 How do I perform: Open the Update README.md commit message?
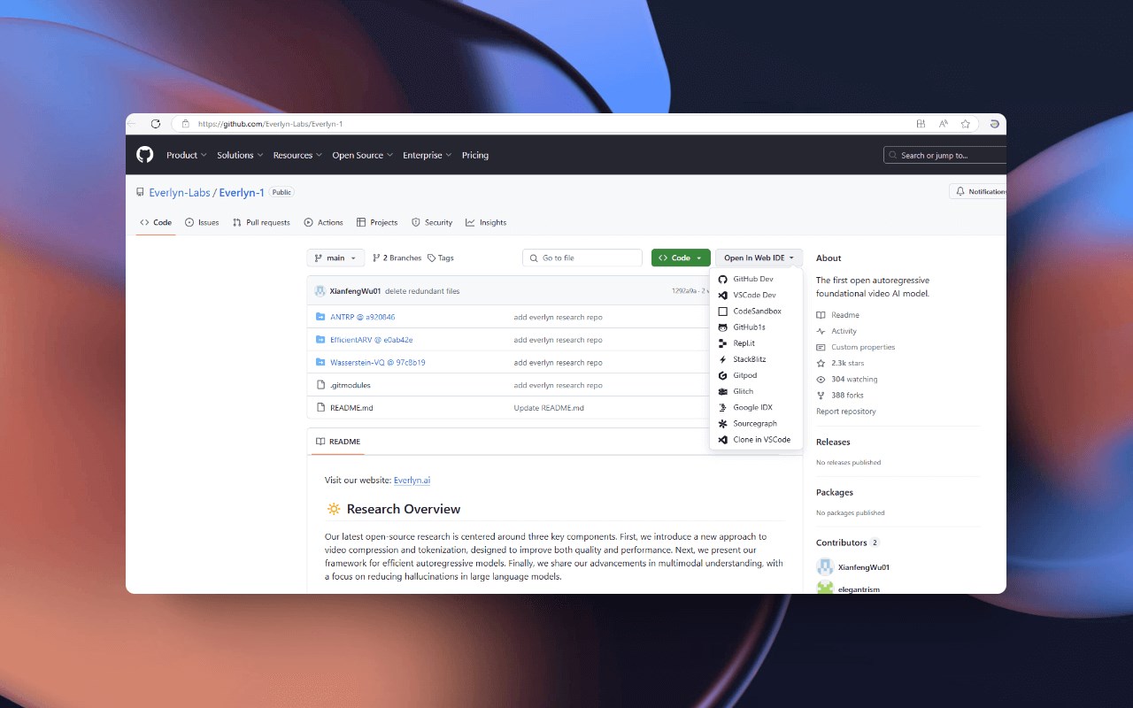point(549,408)
